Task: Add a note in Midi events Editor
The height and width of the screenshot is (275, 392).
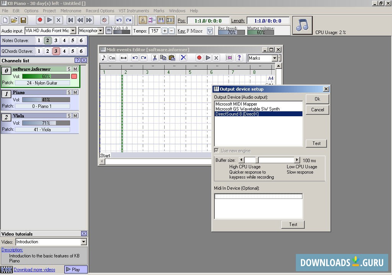Action: pos(103,58)
